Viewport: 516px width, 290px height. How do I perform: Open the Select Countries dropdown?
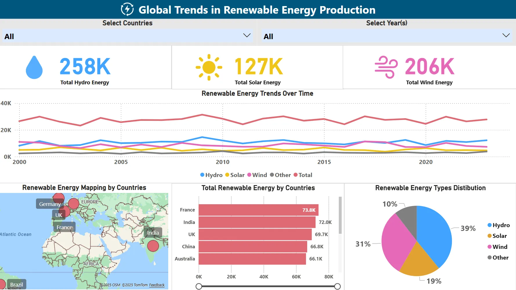pyautogui.click(x=247, y=36)
